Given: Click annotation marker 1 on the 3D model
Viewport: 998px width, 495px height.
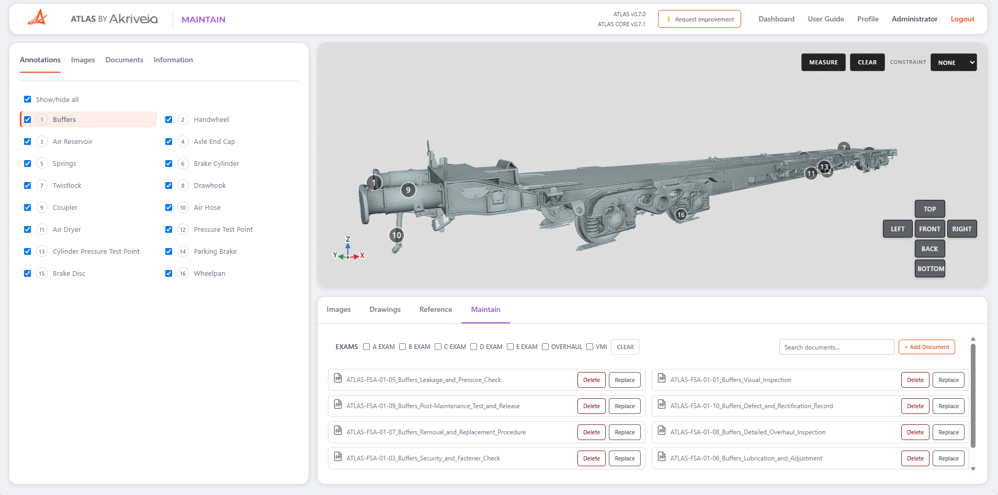Looking at the screenshot, I should [x=374, y=183].
